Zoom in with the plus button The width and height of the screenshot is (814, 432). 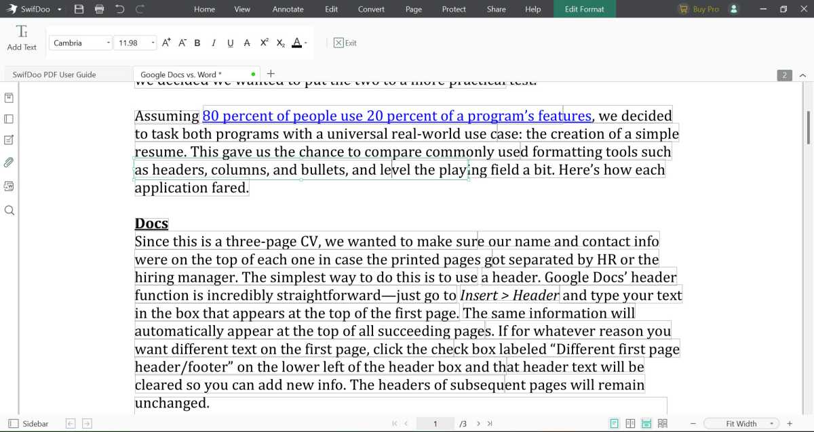point(790,423)
